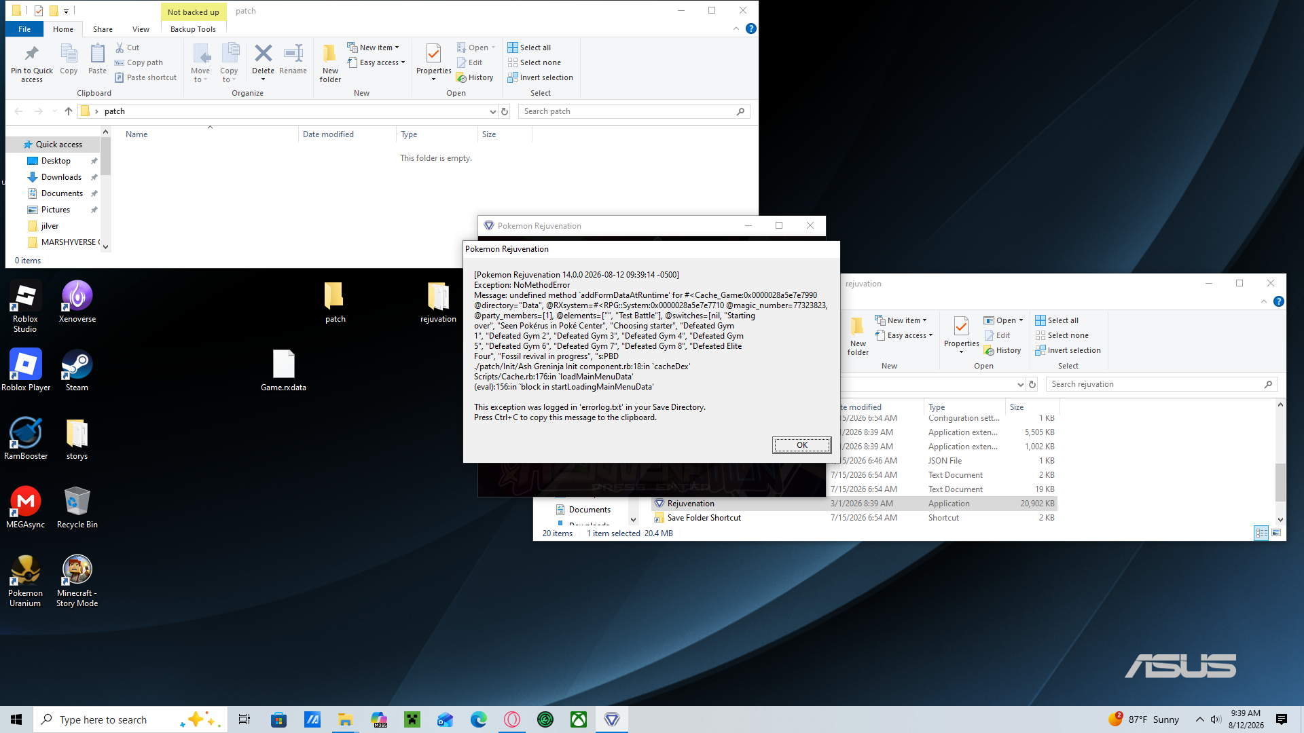This screenshot has height=733, width=1304.
Task: Click Pin to Quick access in patch window
Action: coord(31,63)
